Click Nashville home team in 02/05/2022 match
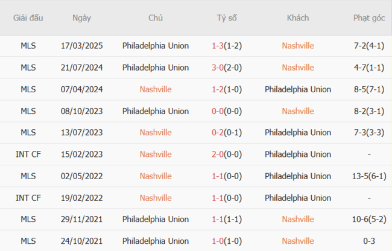The width and height of the screenshot is (392, 251). 156,176
